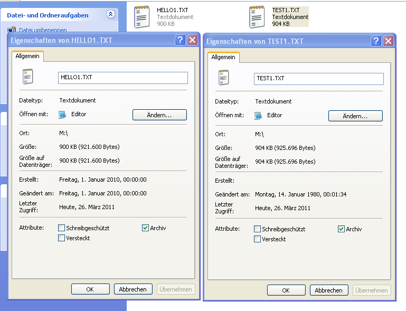Click HELLO1.TXT file name label in Explorer
406x311 pixels.
click(173, 10)
